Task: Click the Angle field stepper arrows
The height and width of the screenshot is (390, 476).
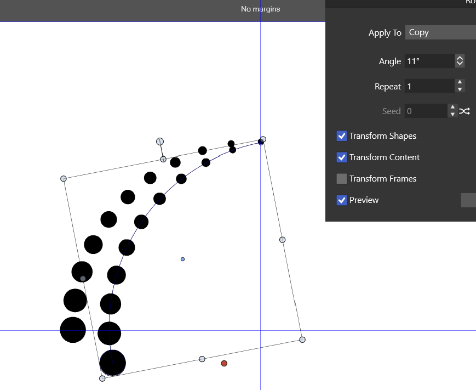Action: 460,61
